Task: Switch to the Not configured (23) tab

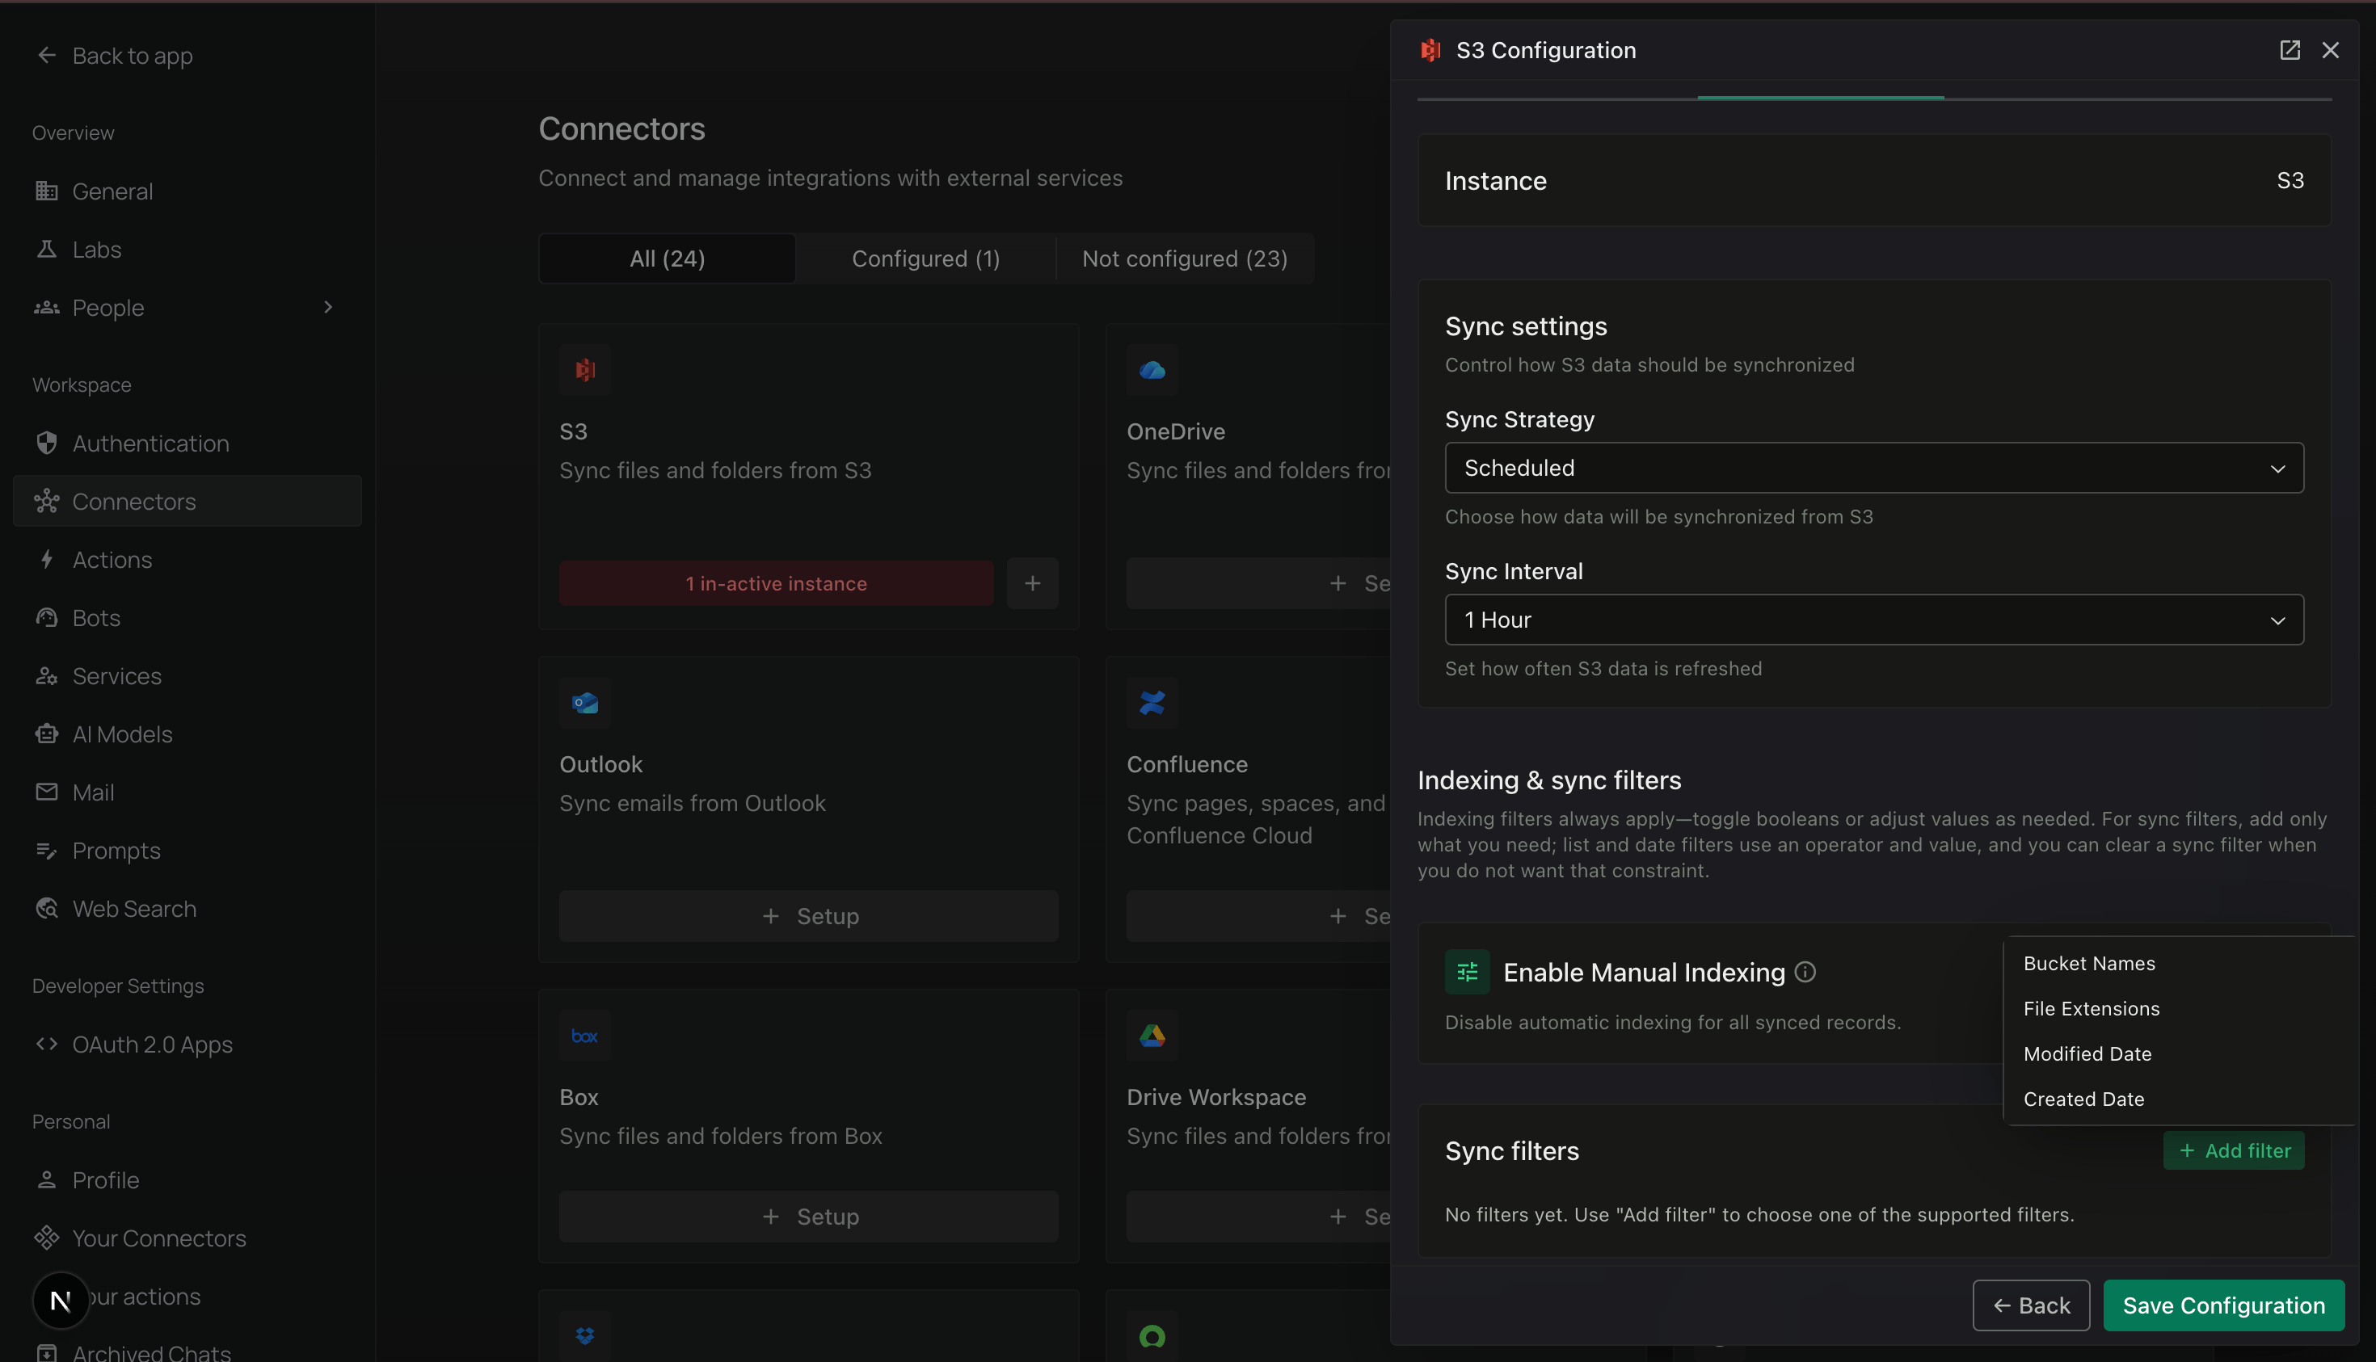Action: [1185, 259]
